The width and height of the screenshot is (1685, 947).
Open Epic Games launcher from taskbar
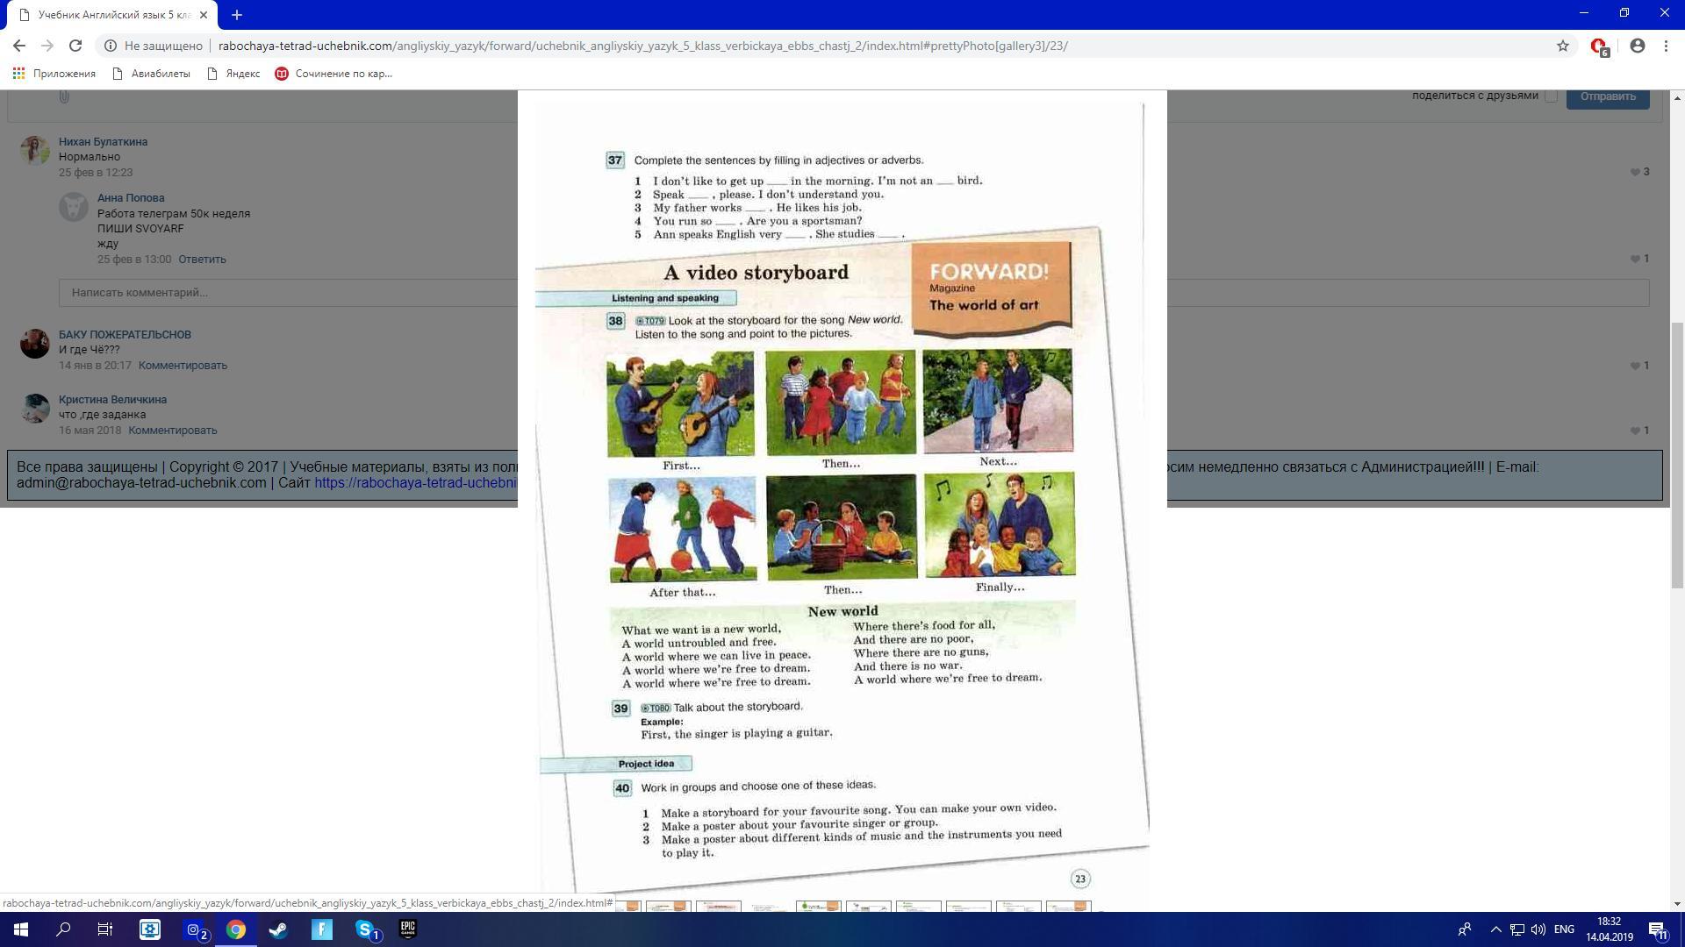tap(408, 929)
